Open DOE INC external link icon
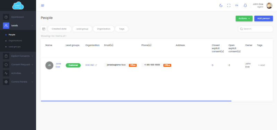Viewport: 277px width, 130px height. pos(96,65)
